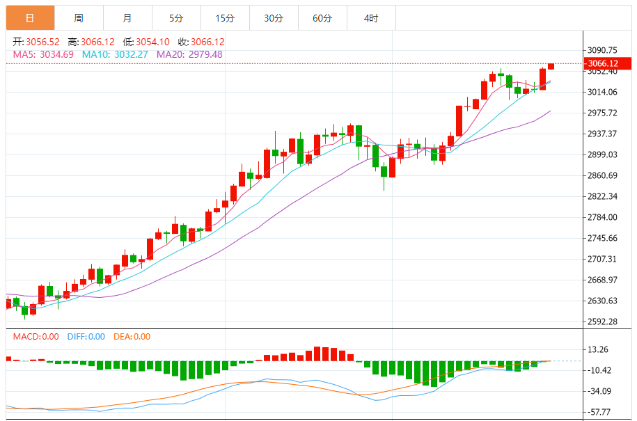This screenshot has height=421, width=637.
Task: Click the red 3066.12 current price tag
Action: tap(603, 63)
